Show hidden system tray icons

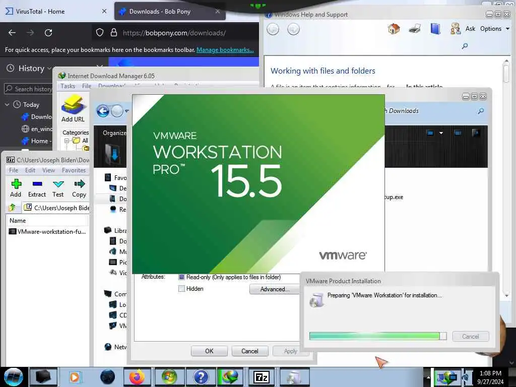click(x=428, y=377)
